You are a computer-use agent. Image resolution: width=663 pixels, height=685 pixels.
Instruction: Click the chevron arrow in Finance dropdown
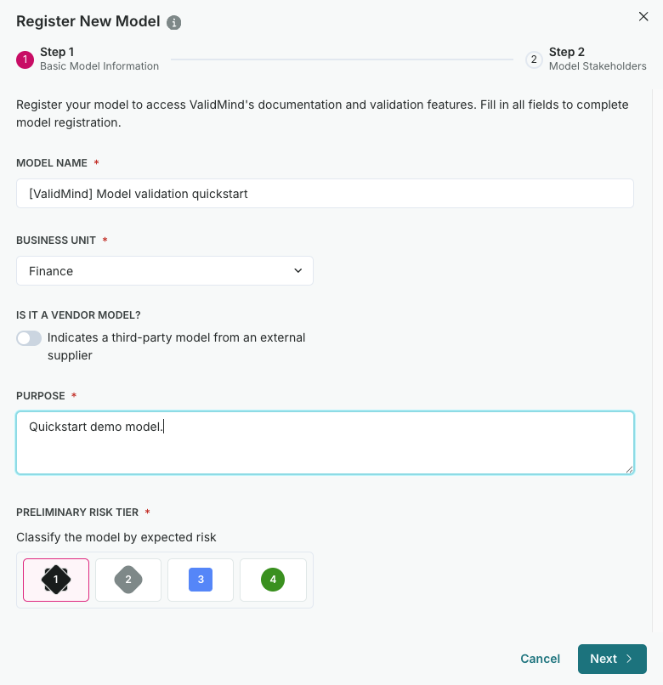tap(298, 271)
